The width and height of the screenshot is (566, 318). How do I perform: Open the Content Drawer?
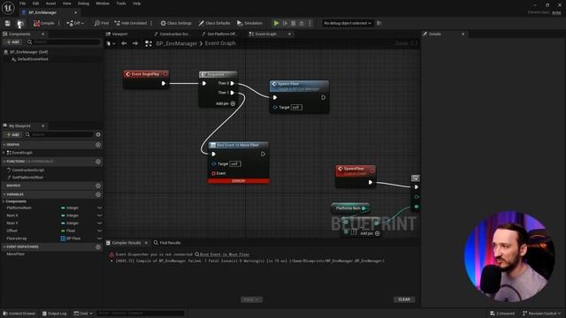19,314
